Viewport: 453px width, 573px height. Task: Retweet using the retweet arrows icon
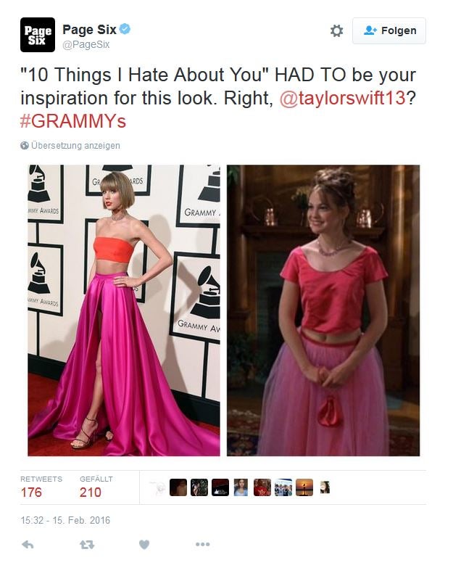(x=87, y=545)
